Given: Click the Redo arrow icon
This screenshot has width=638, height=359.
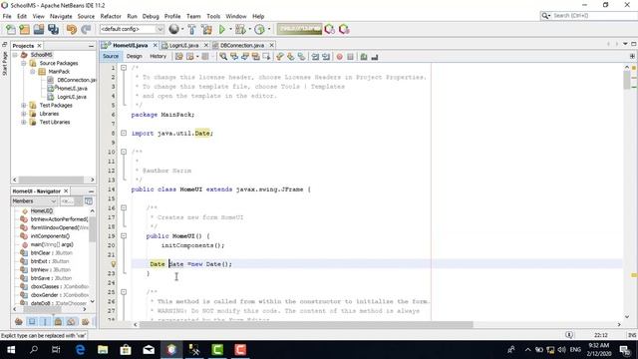Looking at the screenshot, I should 86,29.
